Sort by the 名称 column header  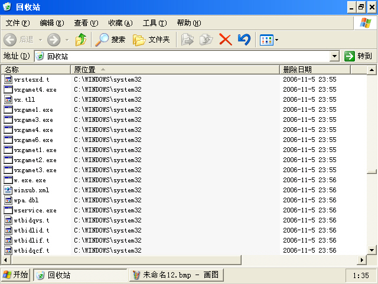[36, 70]
